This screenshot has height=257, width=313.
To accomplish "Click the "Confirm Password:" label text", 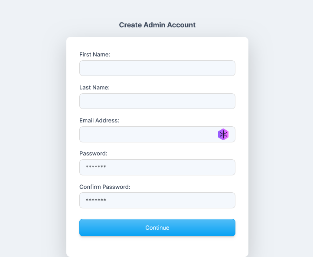I will [x=105, y=187].
